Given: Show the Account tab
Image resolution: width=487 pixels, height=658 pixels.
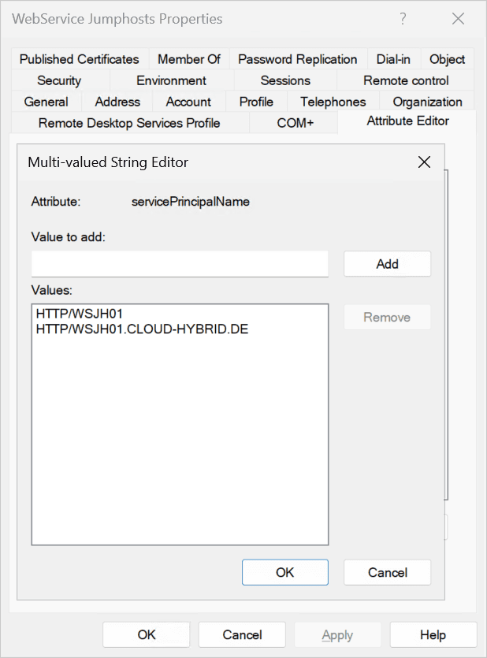Looking at the screenshot, I should [x=188, y=102].
